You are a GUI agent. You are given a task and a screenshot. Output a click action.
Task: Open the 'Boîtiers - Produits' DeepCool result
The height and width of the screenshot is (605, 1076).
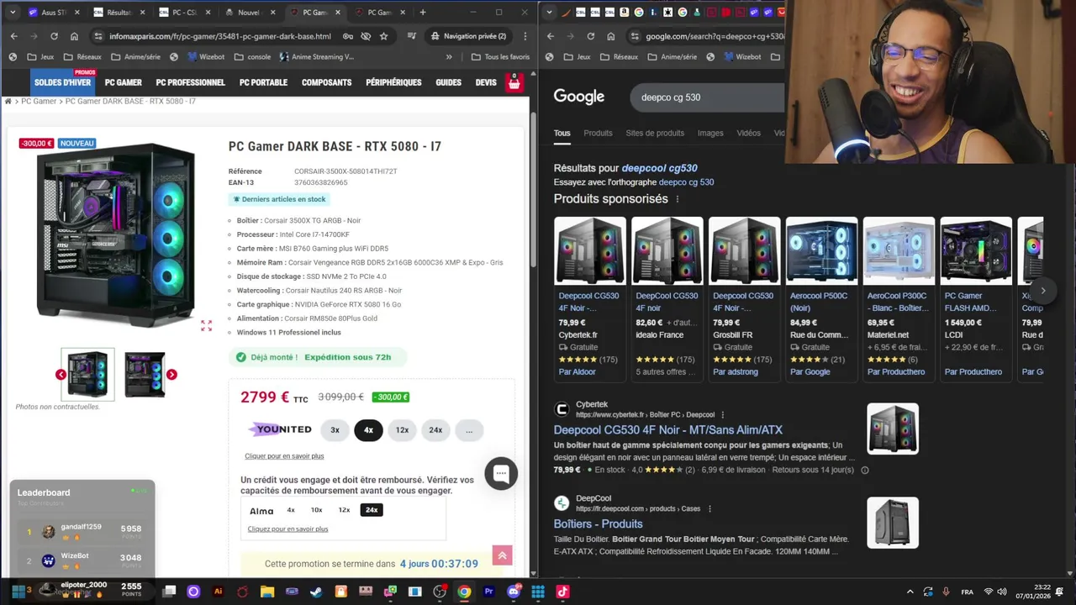pos(598,523)
